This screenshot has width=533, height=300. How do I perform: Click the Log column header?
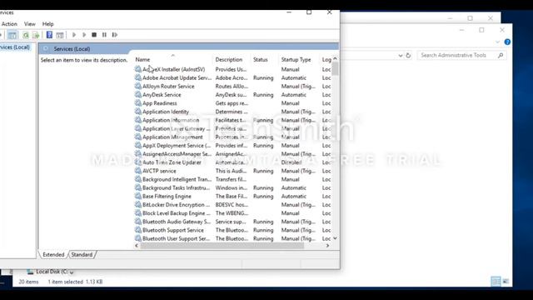coord(326,59)
